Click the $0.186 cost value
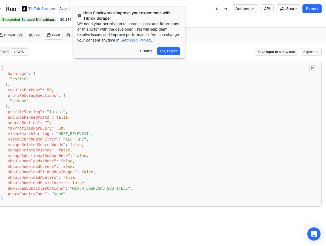 click(x=66, y=19)
